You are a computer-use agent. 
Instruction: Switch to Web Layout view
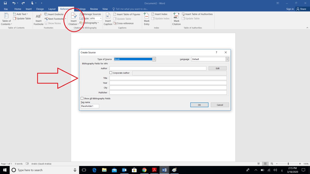coord(272,164)
